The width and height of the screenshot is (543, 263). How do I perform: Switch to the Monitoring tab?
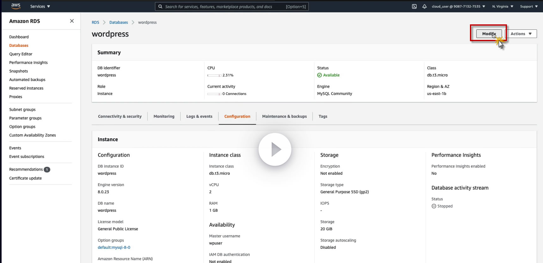click(x=164, y=116)
